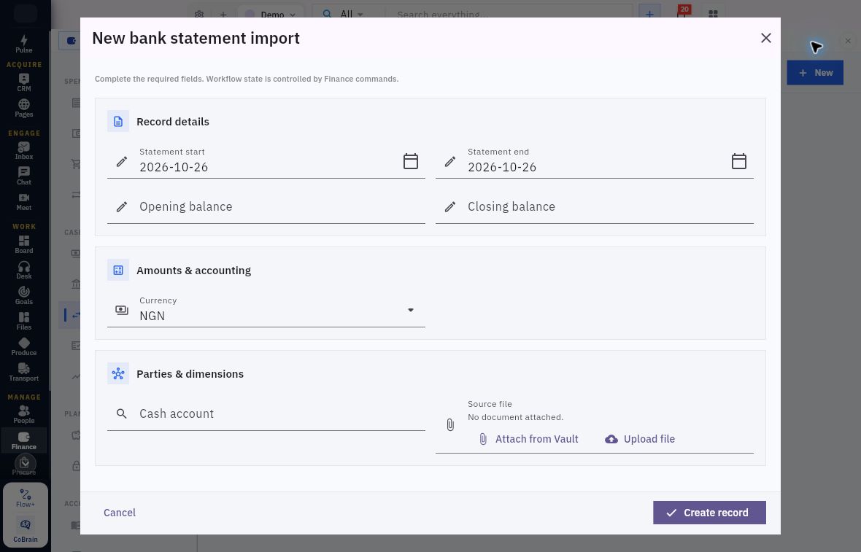Close the New bank statement import dialog
Viewport: 861px width, 552px height.
pyautogui.click(x=766, y=38)
